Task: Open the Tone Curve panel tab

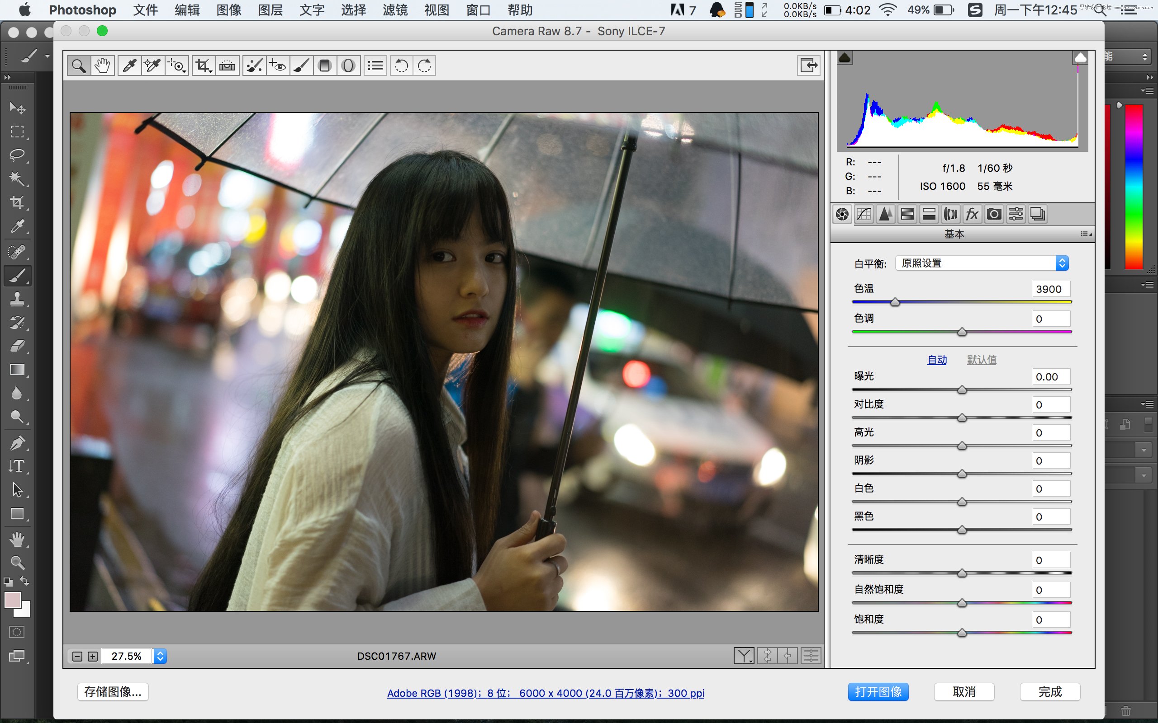Action: coord(864,214)
